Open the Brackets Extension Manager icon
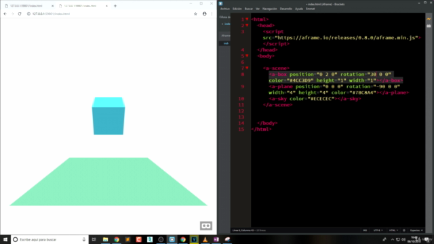 pyautogui.click(x=429, y=26)
